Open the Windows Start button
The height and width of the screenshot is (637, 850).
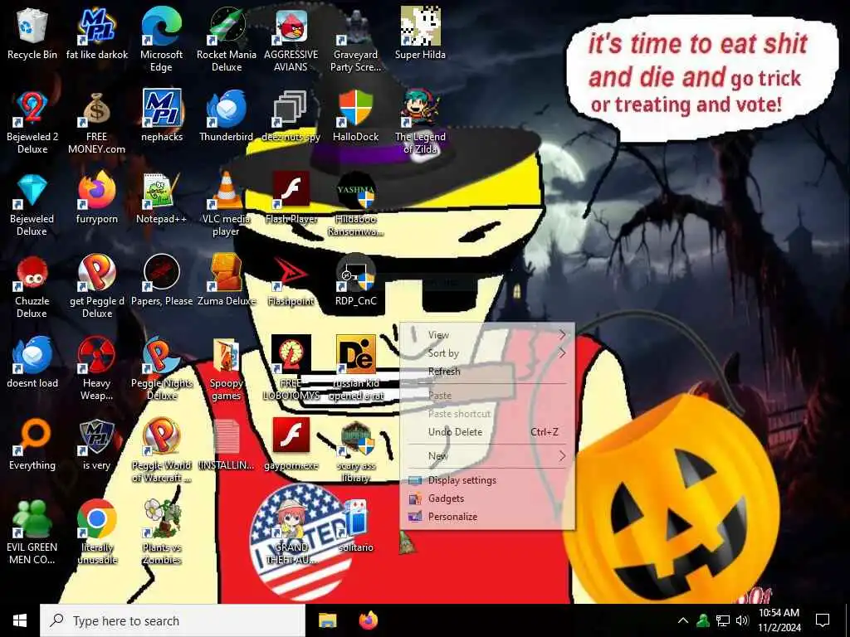[20, 620]
